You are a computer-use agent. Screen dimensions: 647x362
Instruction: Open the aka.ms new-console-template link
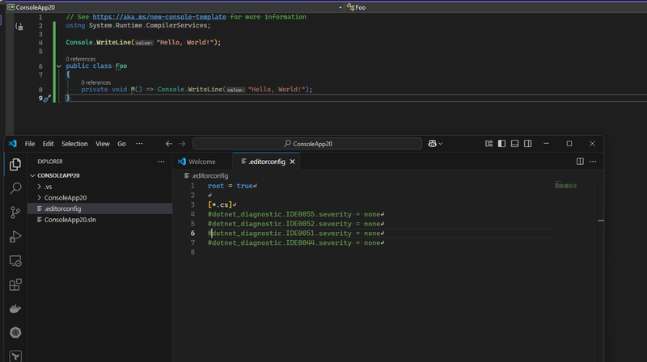point(159,16)
